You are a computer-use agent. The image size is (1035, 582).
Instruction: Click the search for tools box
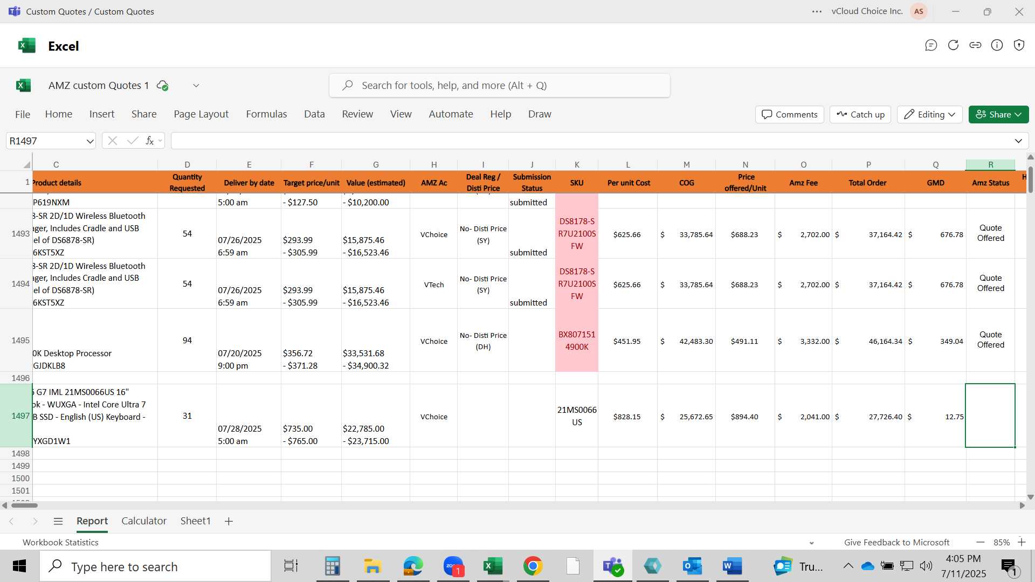(500, 86)
